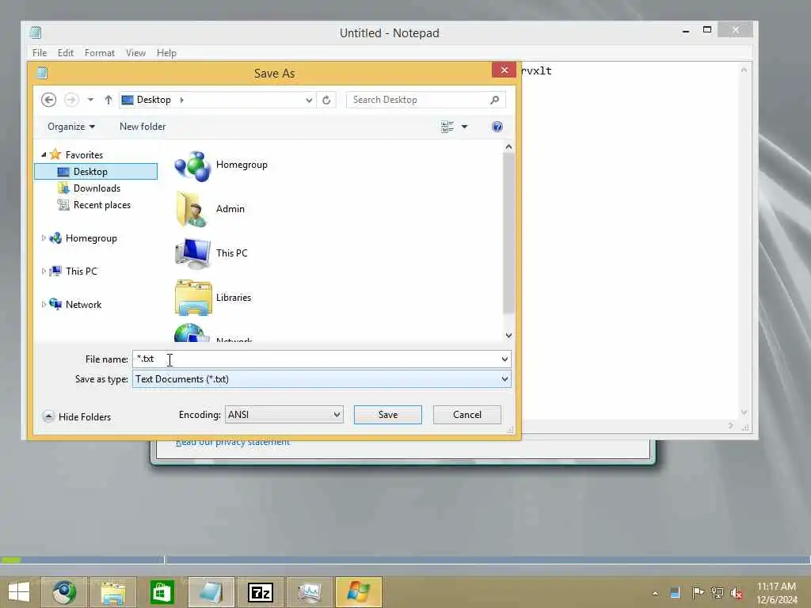Click the Search Desktop magnifier icon
The width and height of the screenshot is (811, 608).
(x=494, y=100)
